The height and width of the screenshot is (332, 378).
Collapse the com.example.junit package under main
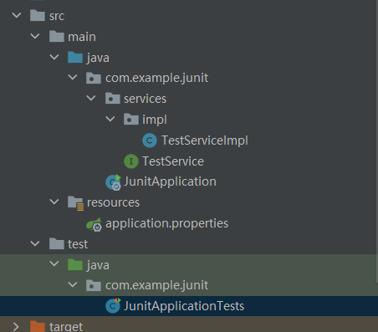[x=73, y=78]
